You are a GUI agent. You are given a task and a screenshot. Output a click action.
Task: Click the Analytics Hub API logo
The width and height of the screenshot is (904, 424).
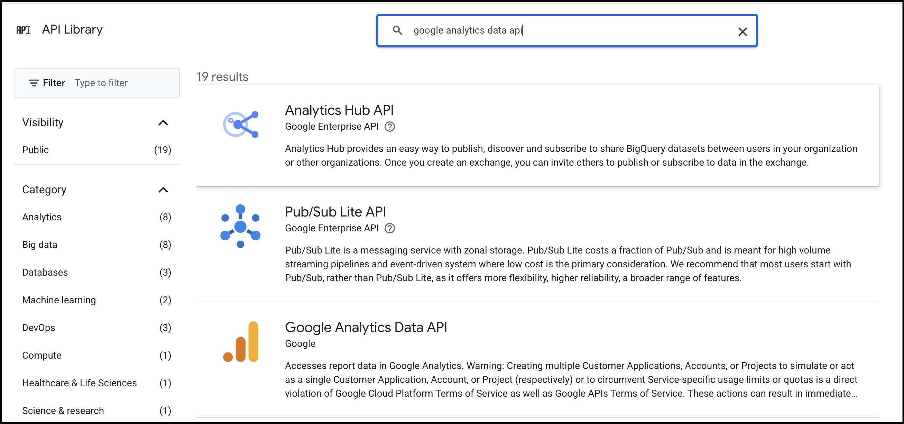point(241,124)
